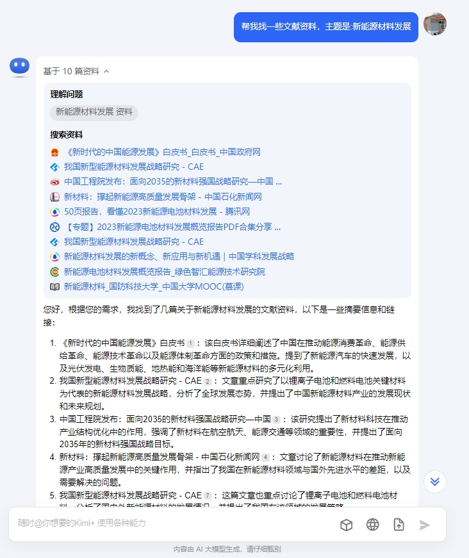Screen dimensions: 469x558
Task: Toggle the web search globe icon
Action: 372,525
